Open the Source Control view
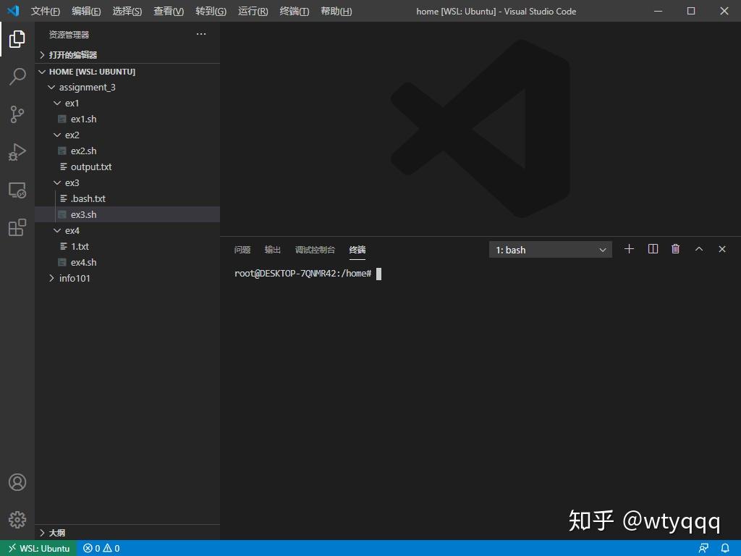Image resolution: width=741 pixels, height=556 pixels. click(17, 114)
